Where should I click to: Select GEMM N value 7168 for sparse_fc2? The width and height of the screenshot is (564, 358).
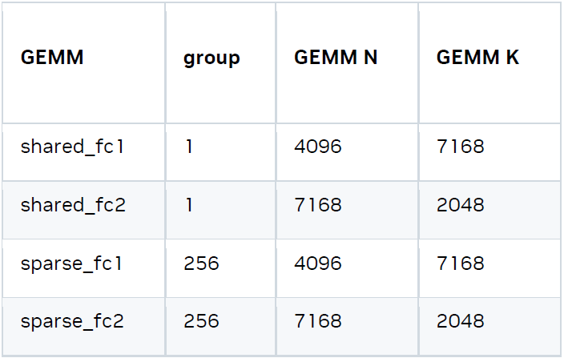(318, 321)
